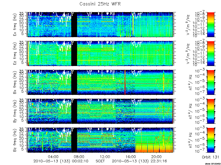Click the "04:00" time tick label

point(53,156)
